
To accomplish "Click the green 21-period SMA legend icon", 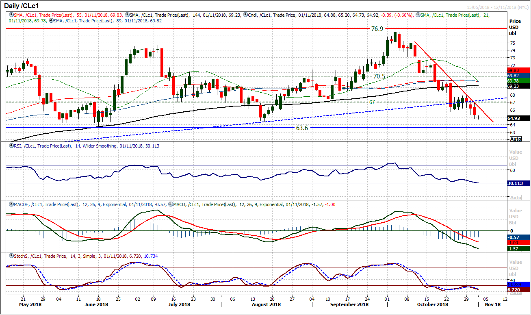I will (x=418, y=15).
